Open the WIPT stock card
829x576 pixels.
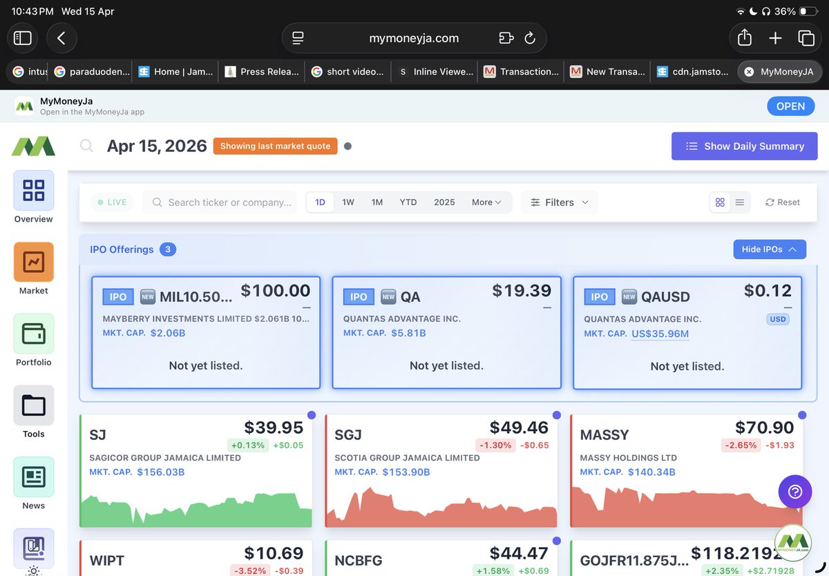coord(196,558)
